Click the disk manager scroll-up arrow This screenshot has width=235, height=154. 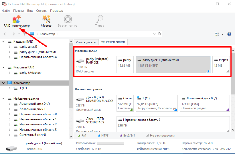click(233, 51)
